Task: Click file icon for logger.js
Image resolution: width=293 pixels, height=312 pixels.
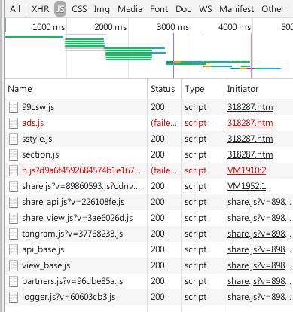Action: (14, 297)
